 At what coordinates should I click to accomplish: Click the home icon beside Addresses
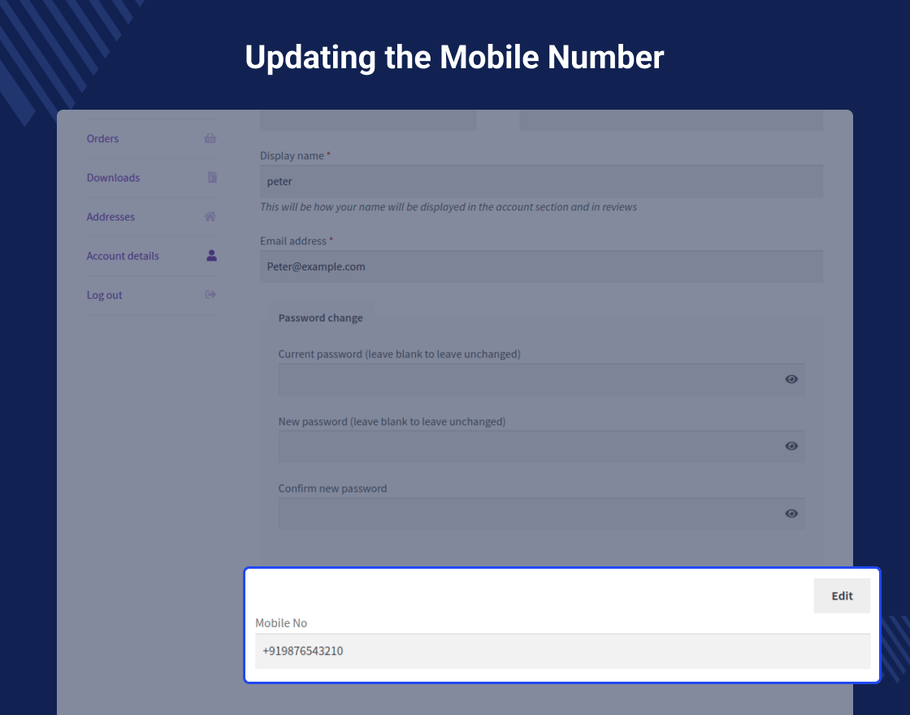210,216
